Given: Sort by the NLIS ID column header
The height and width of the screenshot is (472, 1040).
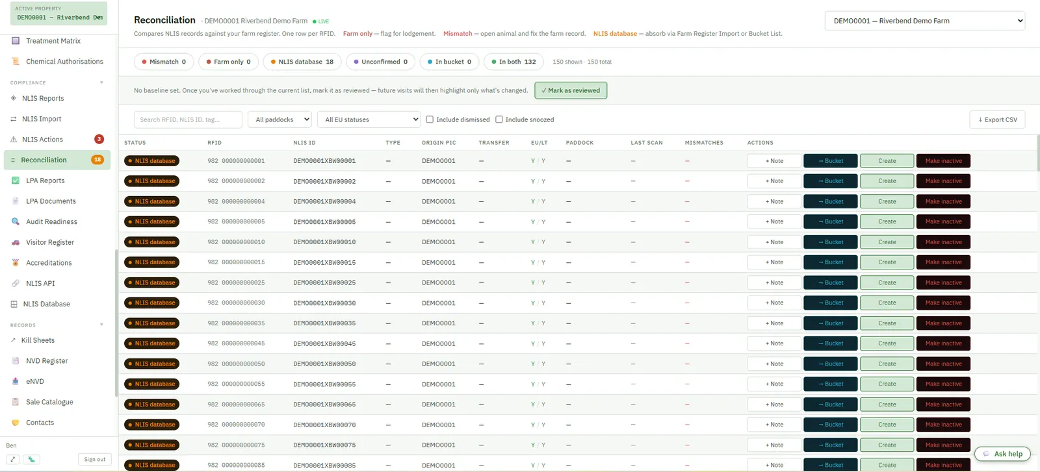Looking at the screenshot, I should click(304, 143).
